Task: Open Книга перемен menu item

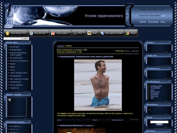Action: point(16,85)
